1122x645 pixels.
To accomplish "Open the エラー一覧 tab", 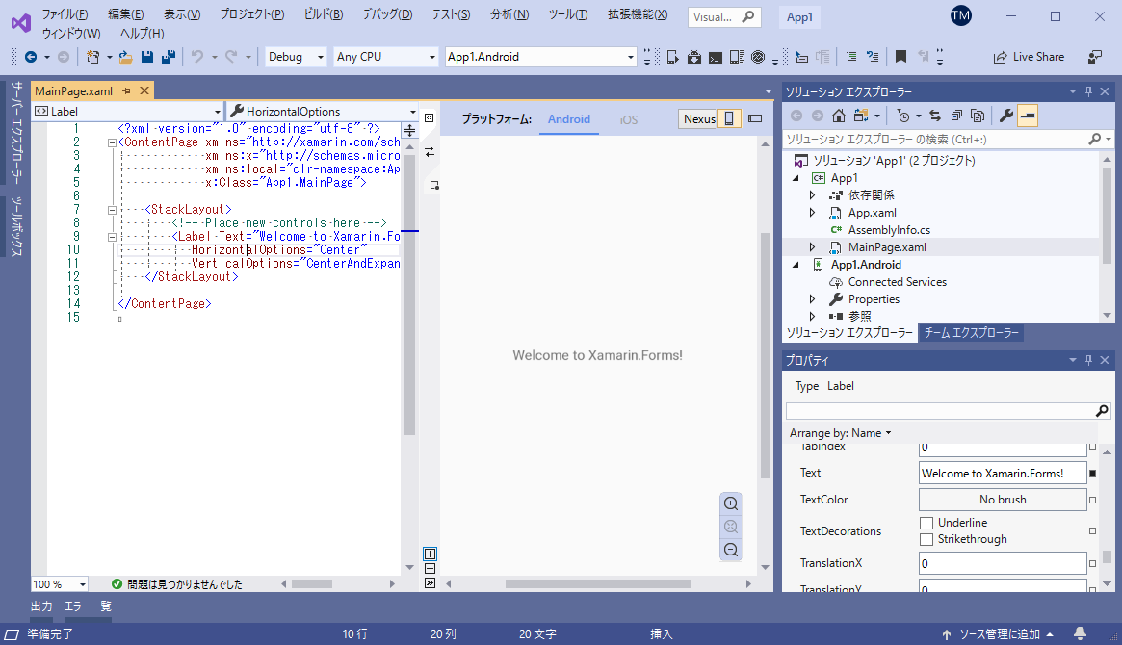I will [x=88, y=606].
